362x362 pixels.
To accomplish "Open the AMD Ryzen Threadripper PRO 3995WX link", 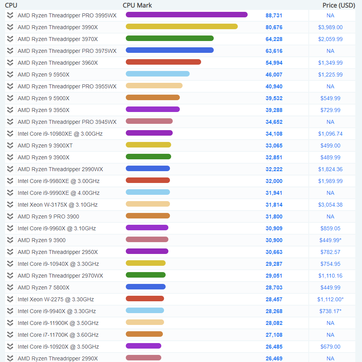I will point(67,15).
